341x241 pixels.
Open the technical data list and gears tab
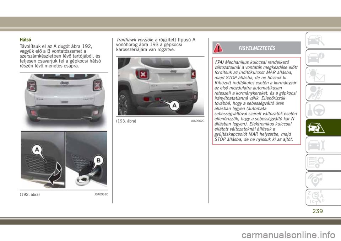(323, 162)
